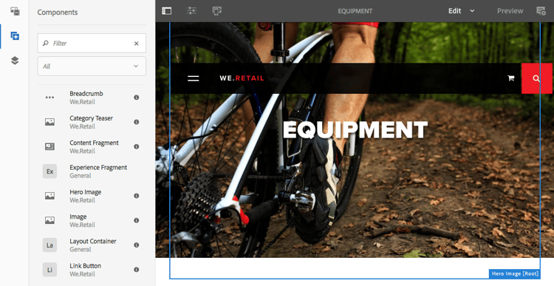Clear the Filter field with X
Viewport: 554px width, 286px height.
tap(137, 44)
